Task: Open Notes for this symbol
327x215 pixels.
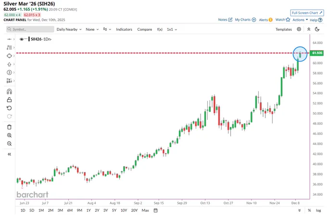Action: point(225,20)
